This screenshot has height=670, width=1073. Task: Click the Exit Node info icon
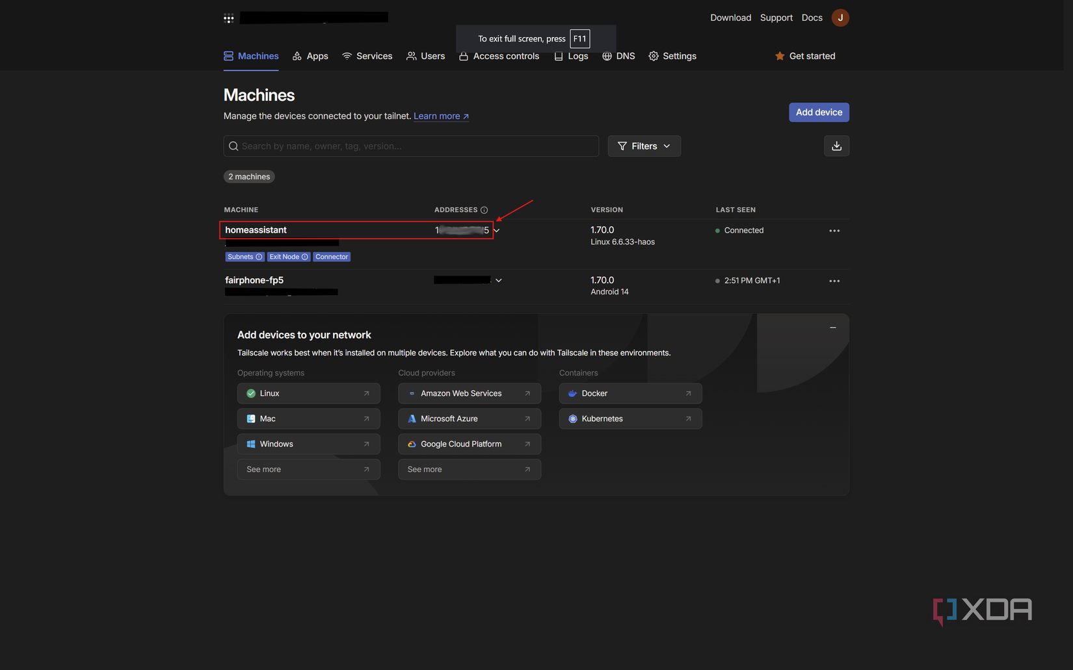304,257
